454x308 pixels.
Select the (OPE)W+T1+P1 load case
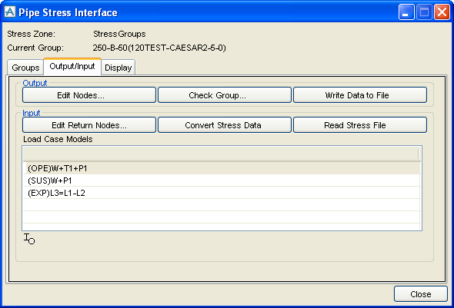[x=222, y=168]
